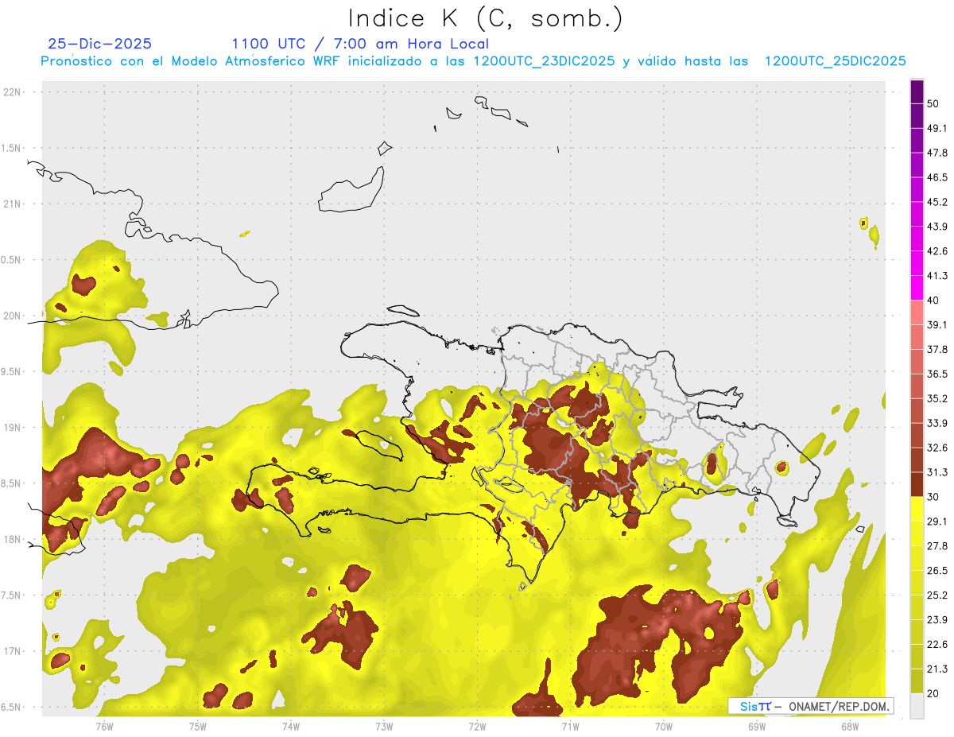Click colorbar value "47.8"

pos(937,153)
